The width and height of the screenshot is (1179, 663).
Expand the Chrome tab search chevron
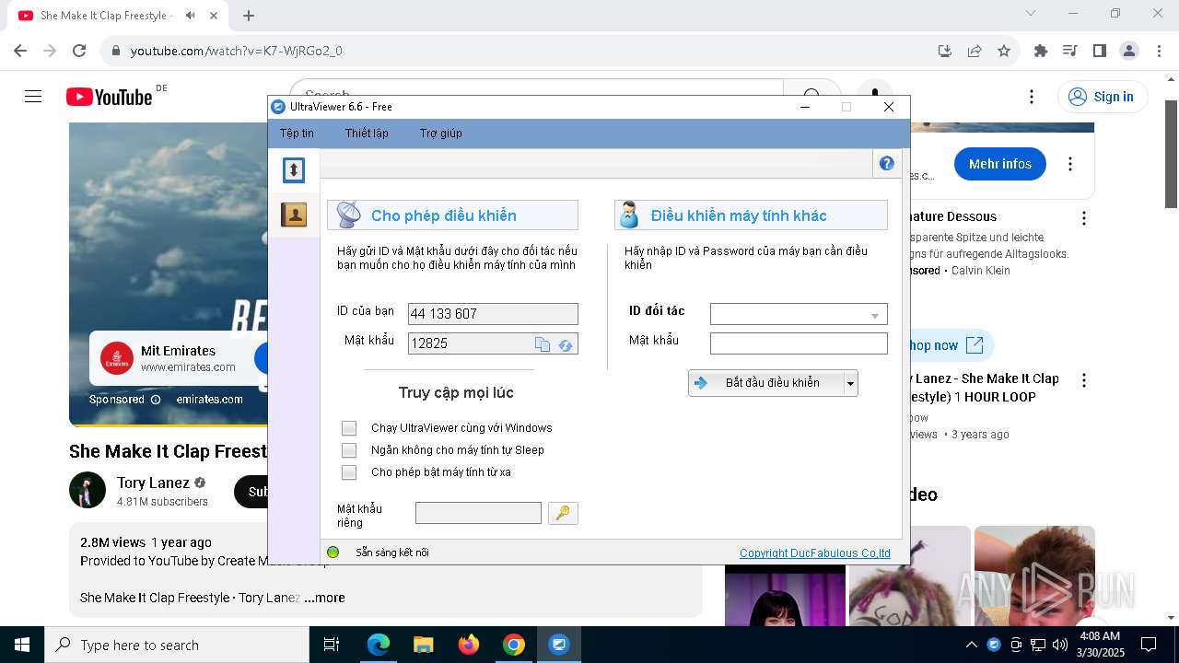1031,14
